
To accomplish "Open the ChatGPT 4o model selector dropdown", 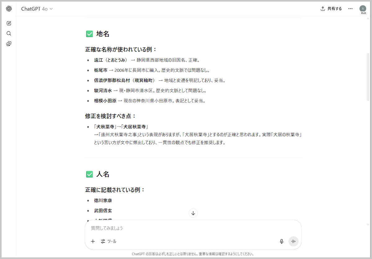I will click(37, 9).
